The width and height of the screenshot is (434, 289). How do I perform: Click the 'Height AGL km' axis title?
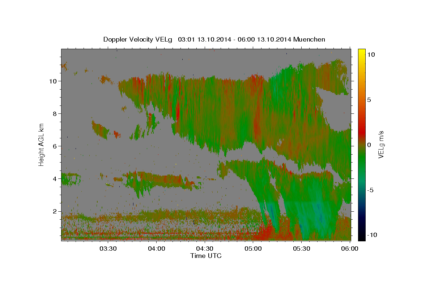(41, 144)
